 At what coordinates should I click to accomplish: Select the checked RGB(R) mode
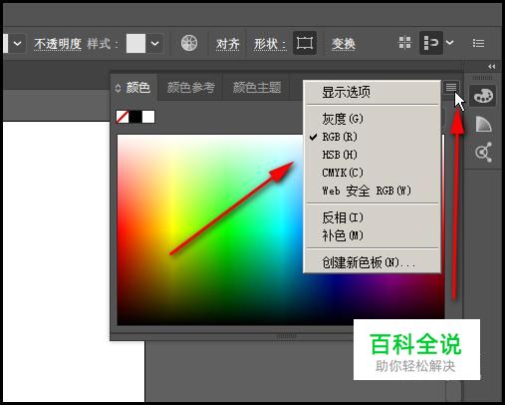[x=373, y=137]
